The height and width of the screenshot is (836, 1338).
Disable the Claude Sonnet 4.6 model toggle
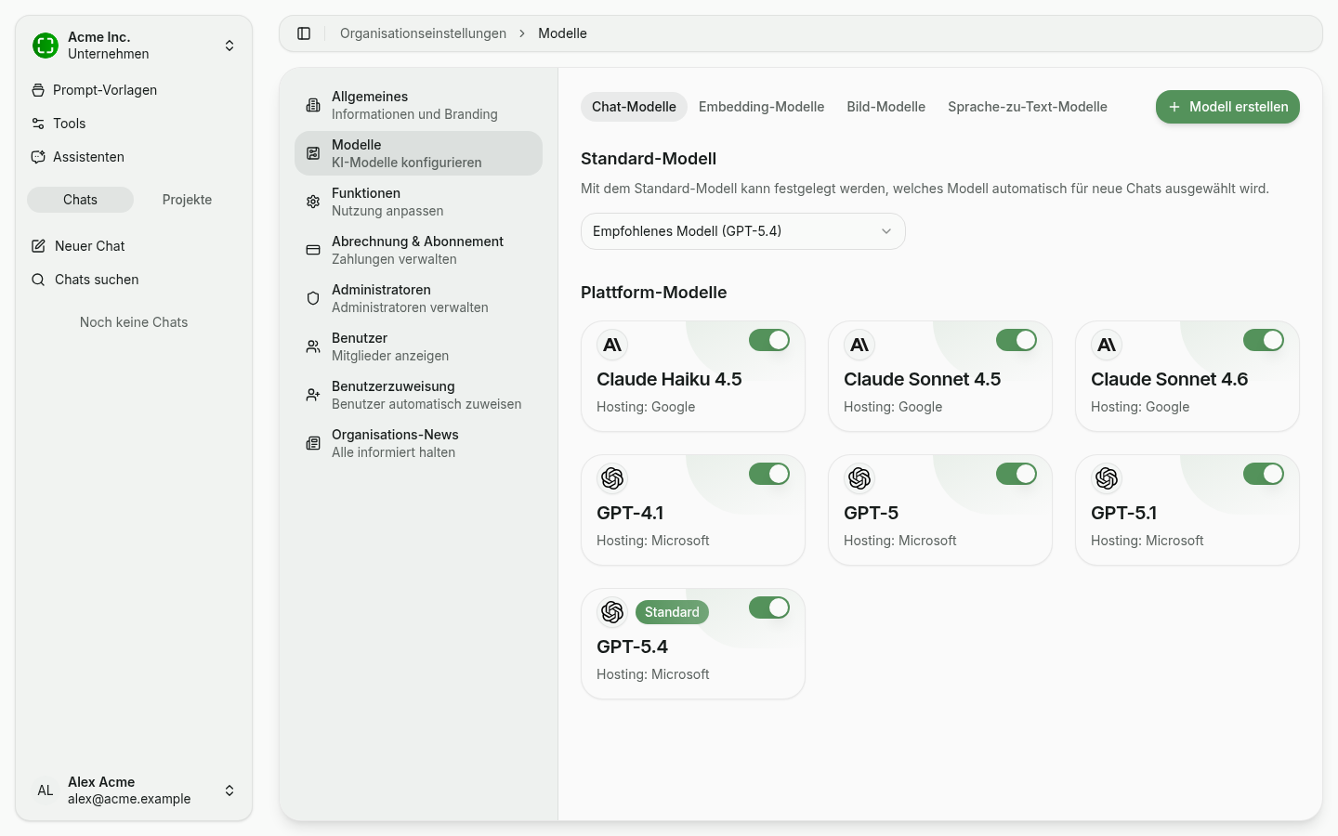pyautogui.click(x=1264, y=340)
